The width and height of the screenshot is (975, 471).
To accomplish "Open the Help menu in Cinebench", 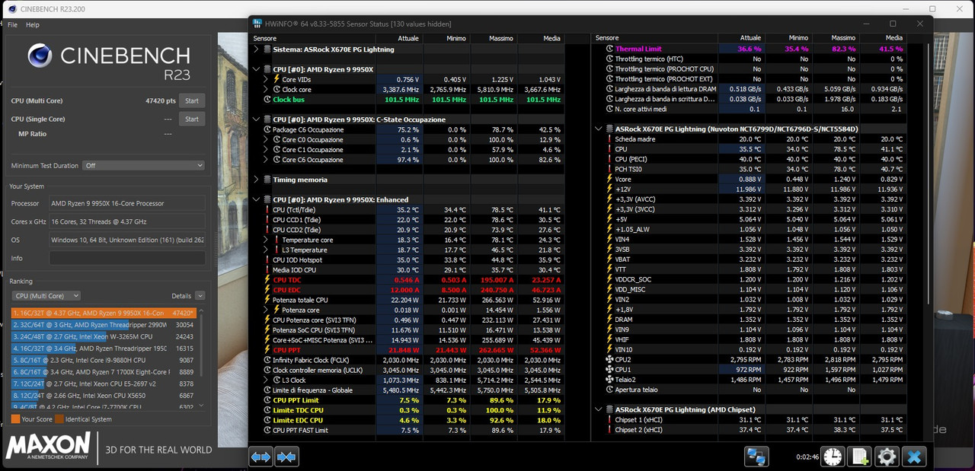I will pos(33,25).
